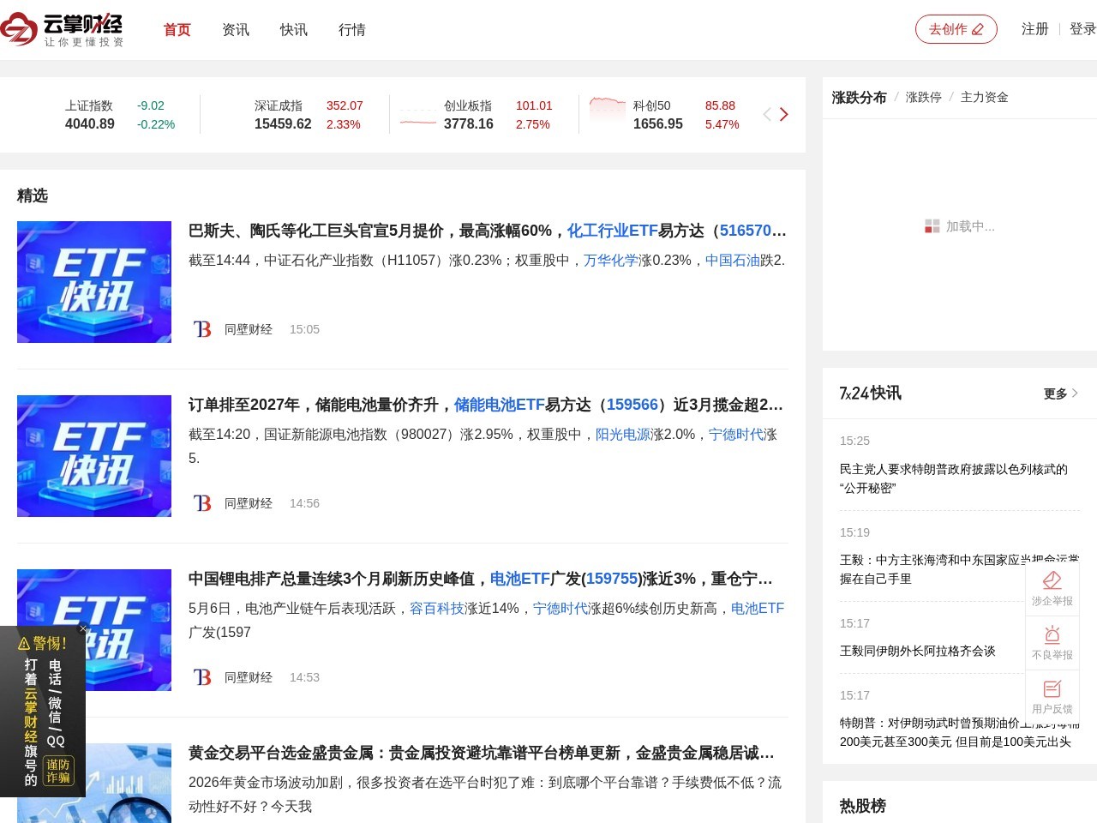
Task: Click the 热股榜 heading
Action: point(863,806)
